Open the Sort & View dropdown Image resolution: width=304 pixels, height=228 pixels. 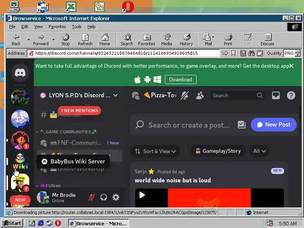pos(155,151)
